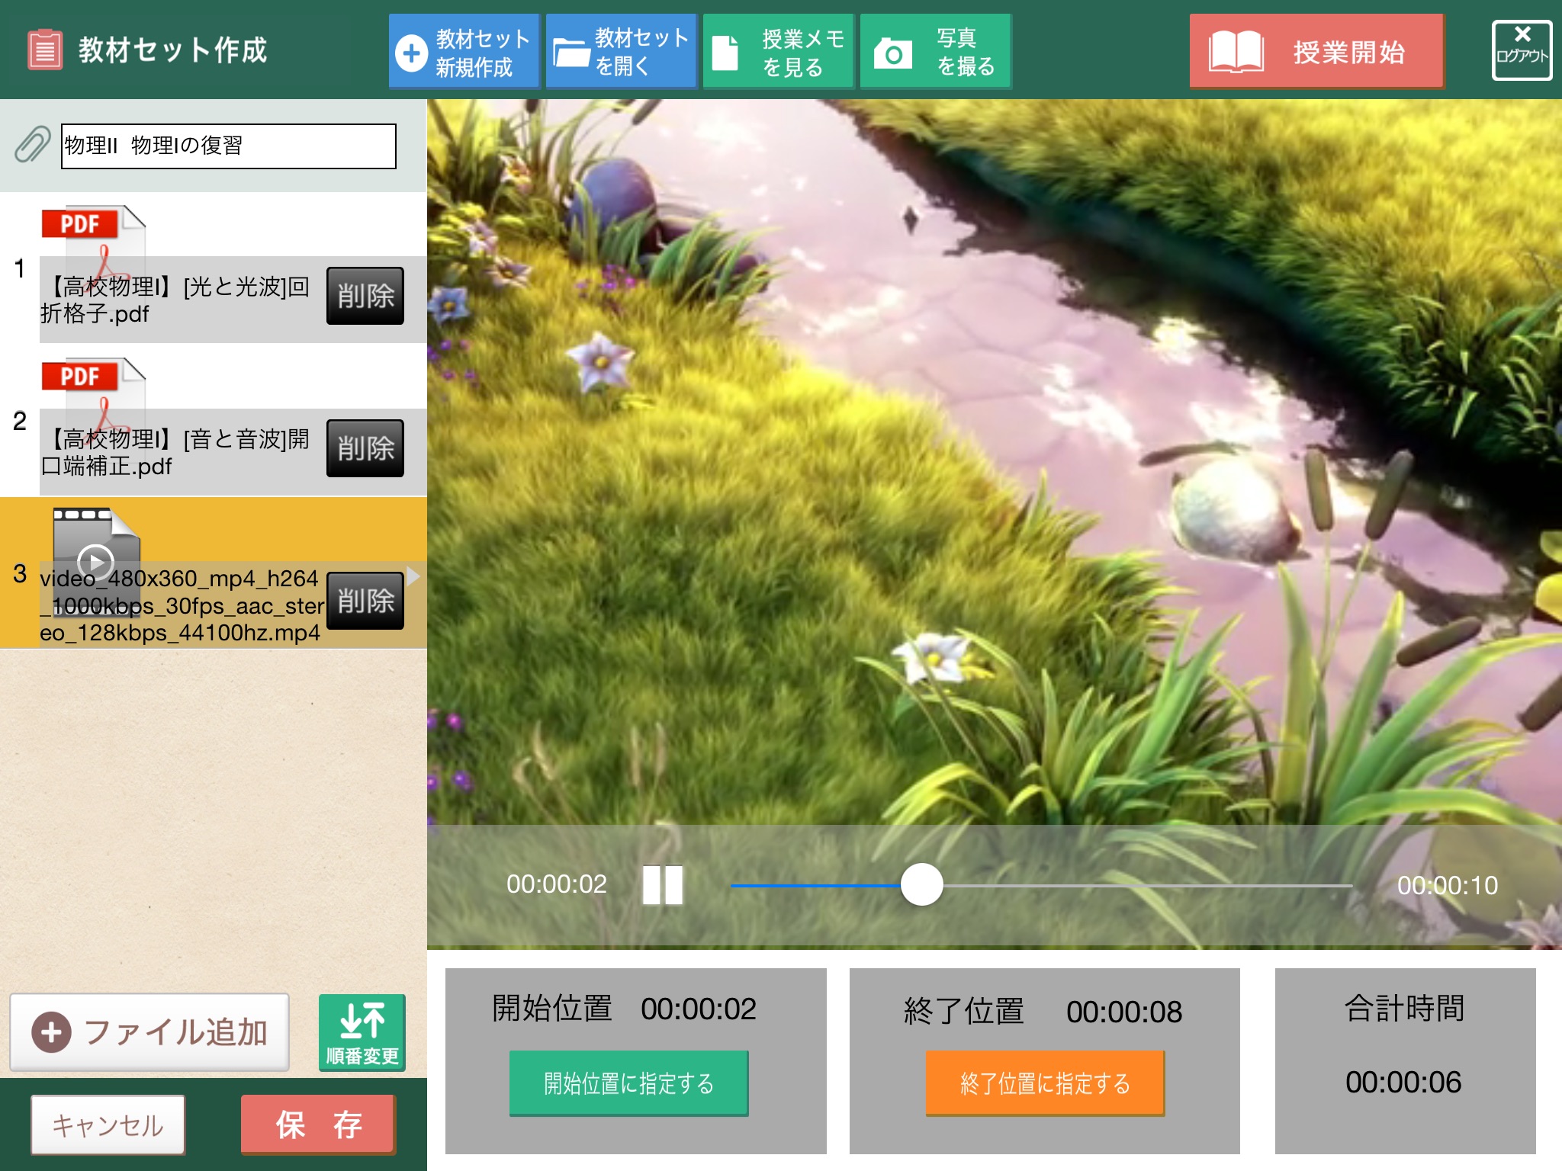The height and width of the screenshot is (1171, 1562).
Task: Create a new 教材セット
Action: pyautogui.click(x=464, y=52)
